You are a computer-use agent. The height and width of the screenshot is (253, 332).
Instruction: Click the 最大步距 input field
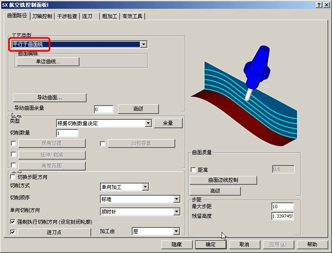click(x=282, y=207)
